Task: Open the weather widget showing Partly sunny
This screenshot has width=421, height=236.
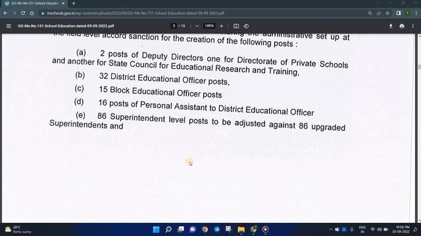Action: (18, 229)
